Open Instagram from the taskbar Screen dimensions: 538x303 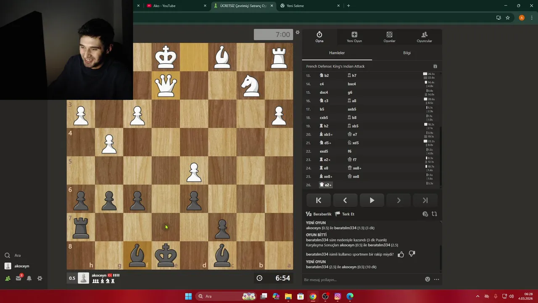pyautogui.click(x=338, y=296)
